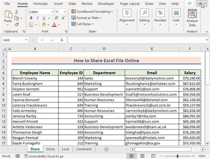Open Format as Table menu
Screen dimensions: 210x159
click(86, 18)
